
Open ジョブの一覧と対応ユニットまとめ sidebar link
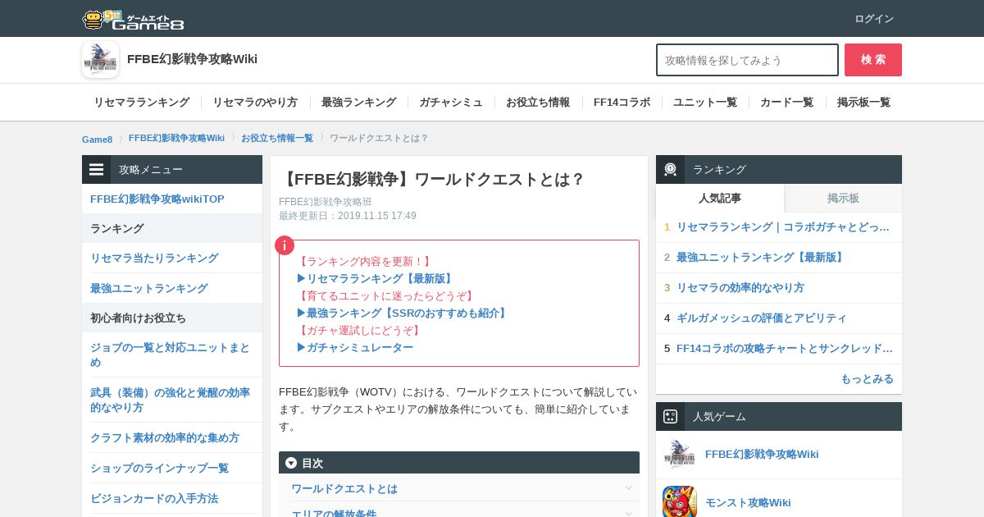pyautogui.click(x=171, y=355)
